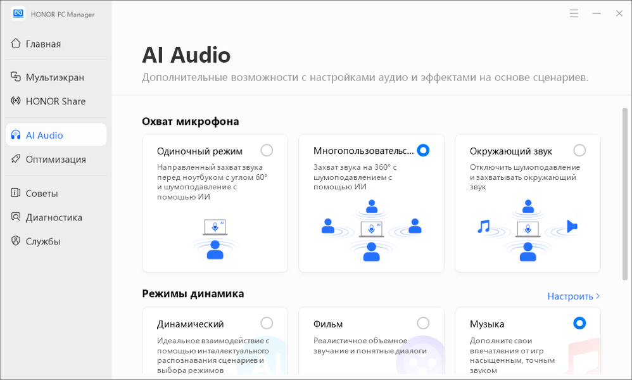Click the subtitle starting 'Дополнительные возможности'
The image size is (632, 380).
(365, 77)
